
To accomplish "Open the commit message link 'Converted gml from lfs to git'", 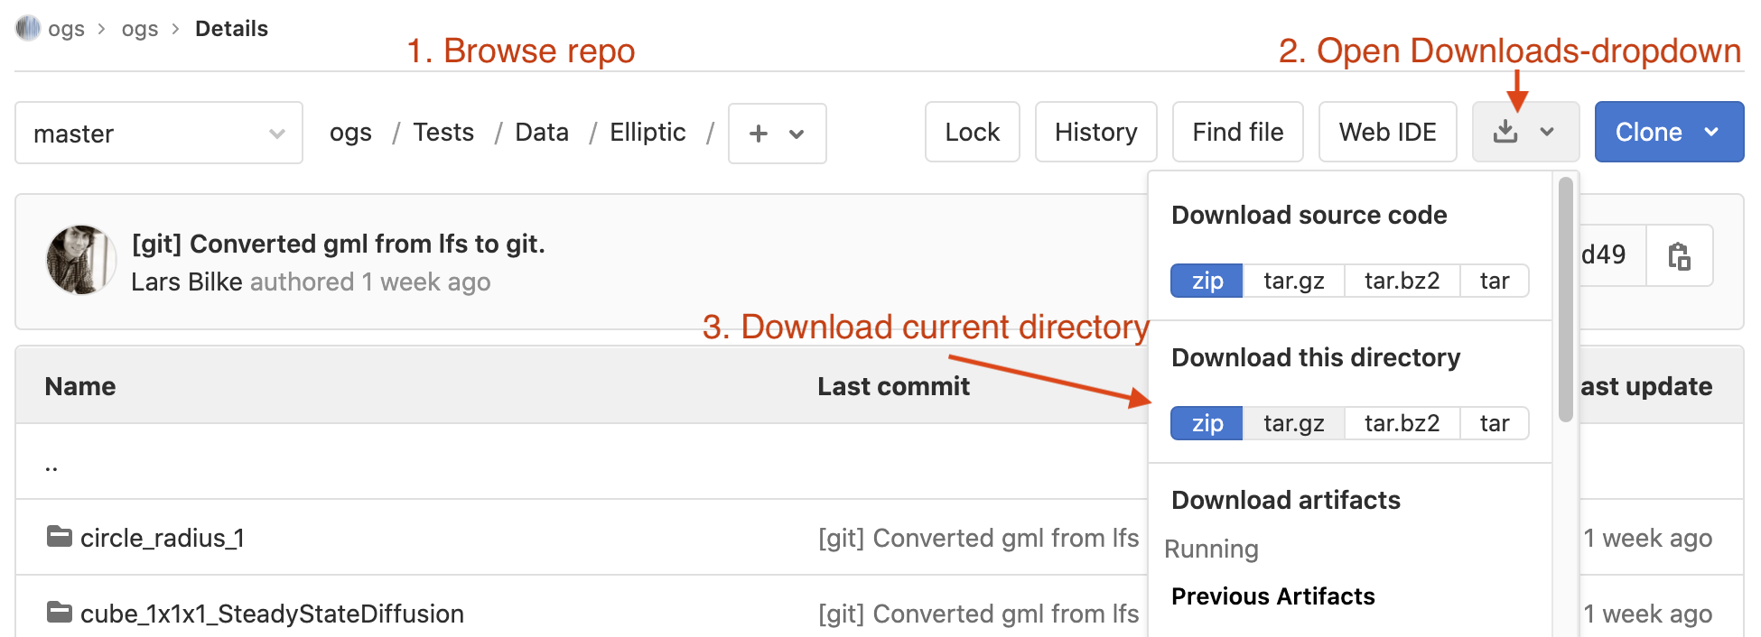I will coord(339,244).
